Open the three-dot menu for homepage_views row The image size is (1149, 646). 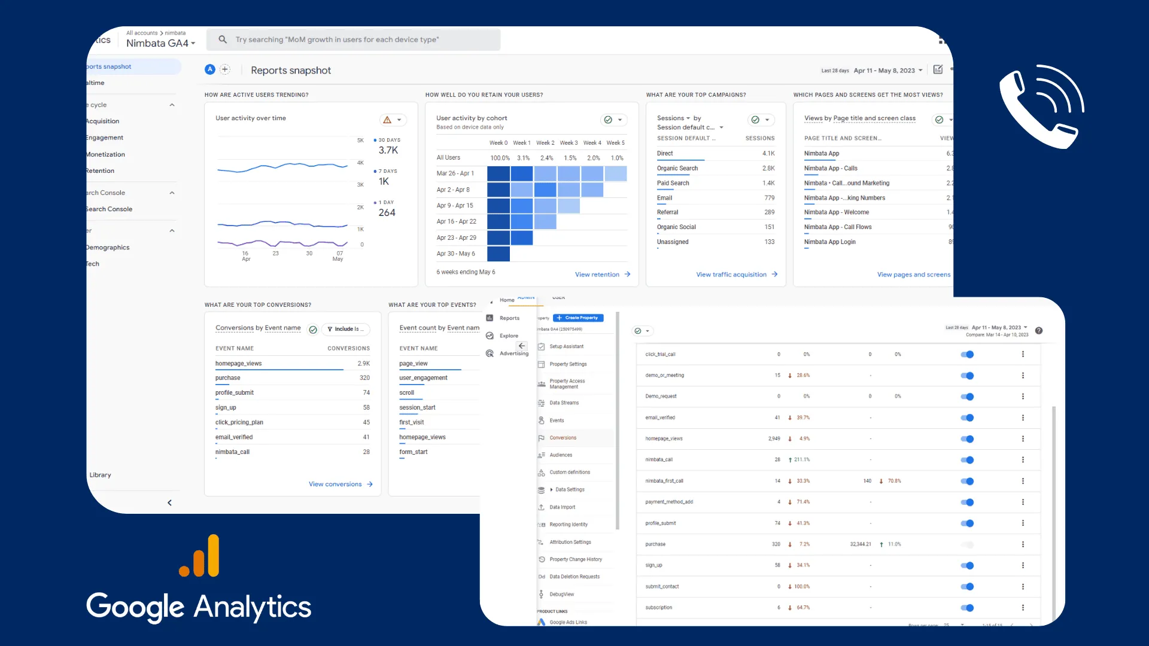point(1023,438)
